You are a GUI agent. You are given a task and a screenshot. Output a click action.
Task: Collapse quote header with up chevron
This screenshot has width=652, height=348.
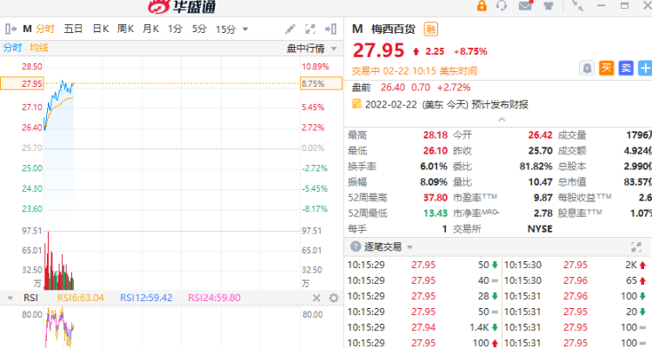point(502,120)
